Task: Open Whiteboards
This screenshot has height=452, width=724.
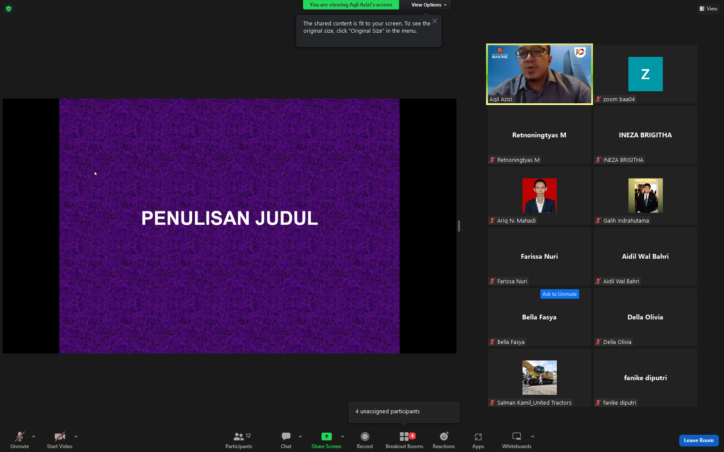Action: tap(517, 440)
